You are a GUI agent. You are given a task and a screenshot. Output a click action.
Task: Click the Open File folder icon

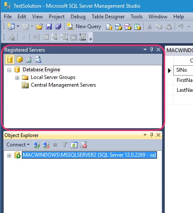[x=39, y=26]
